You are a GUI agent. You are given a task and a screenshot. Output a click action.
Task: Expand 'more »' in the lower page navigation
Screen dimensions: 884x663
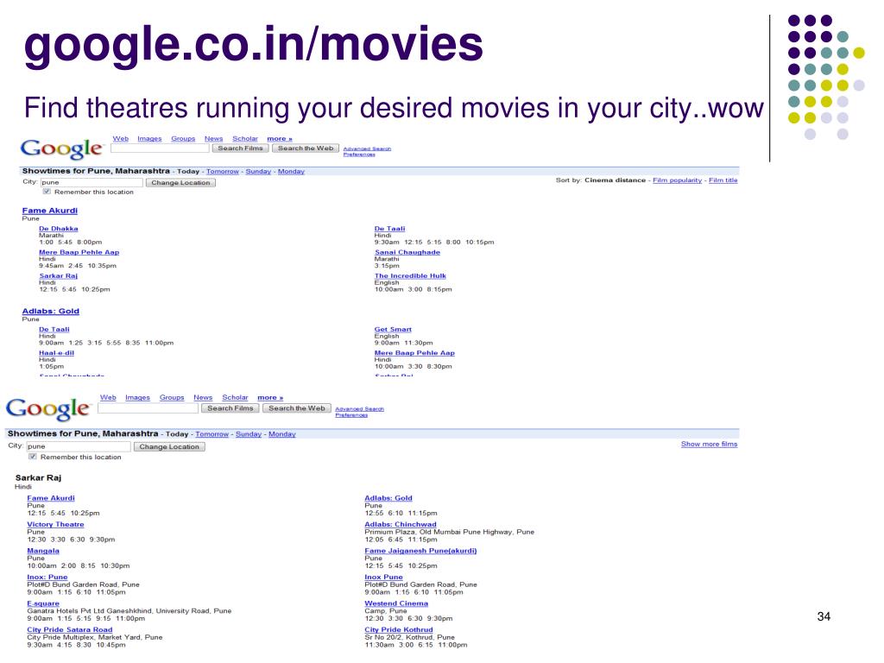point(270,397)
